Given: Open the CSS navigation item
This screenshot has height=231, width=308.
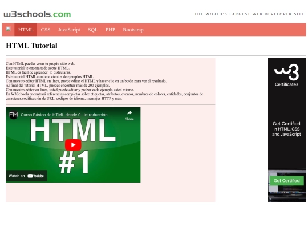Looking at the screenshot, I should 46,30.
